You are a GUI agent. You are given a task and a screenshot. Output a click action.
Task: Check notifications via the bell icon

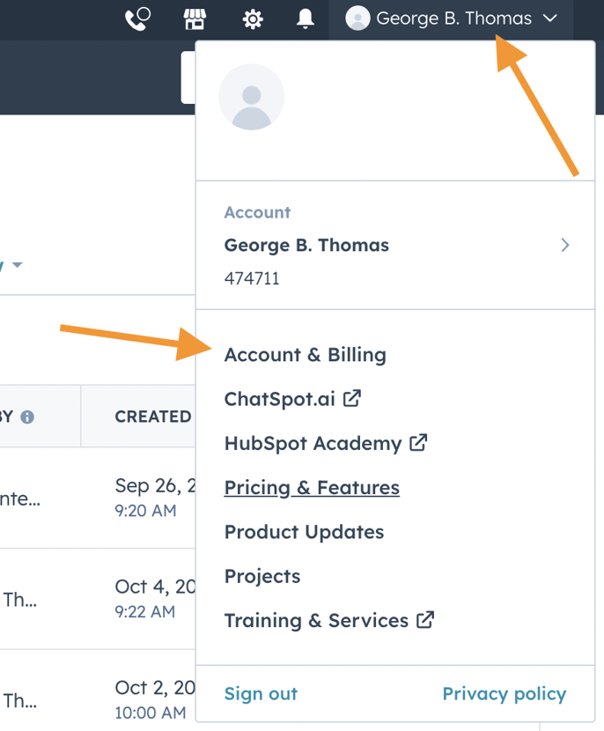coord(305,18)
